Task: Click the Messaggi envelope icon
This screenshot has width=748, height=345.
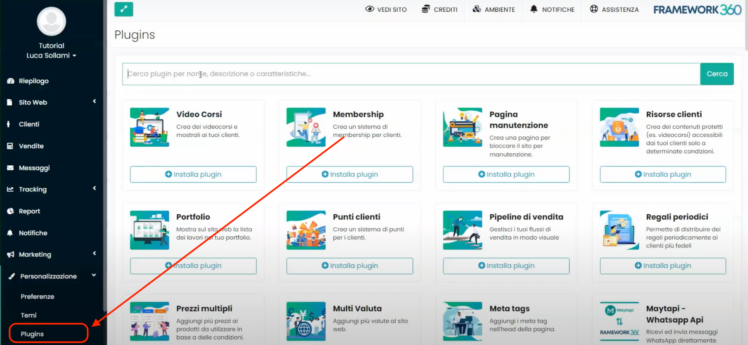Action: coord(11,168)
